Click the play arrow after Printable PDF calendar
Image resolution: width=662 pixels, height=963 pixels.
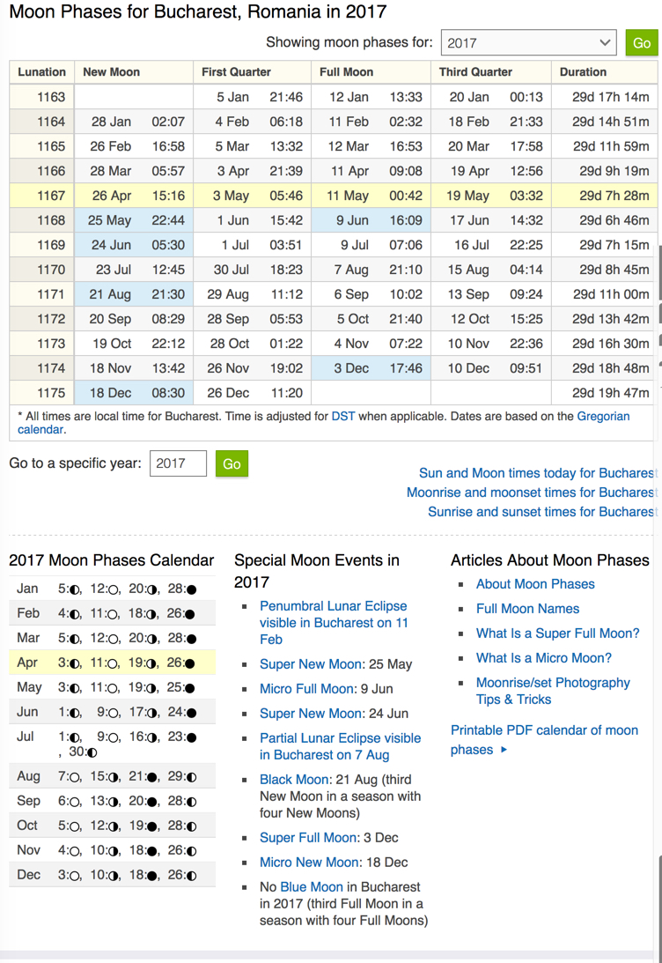point(504,750)
